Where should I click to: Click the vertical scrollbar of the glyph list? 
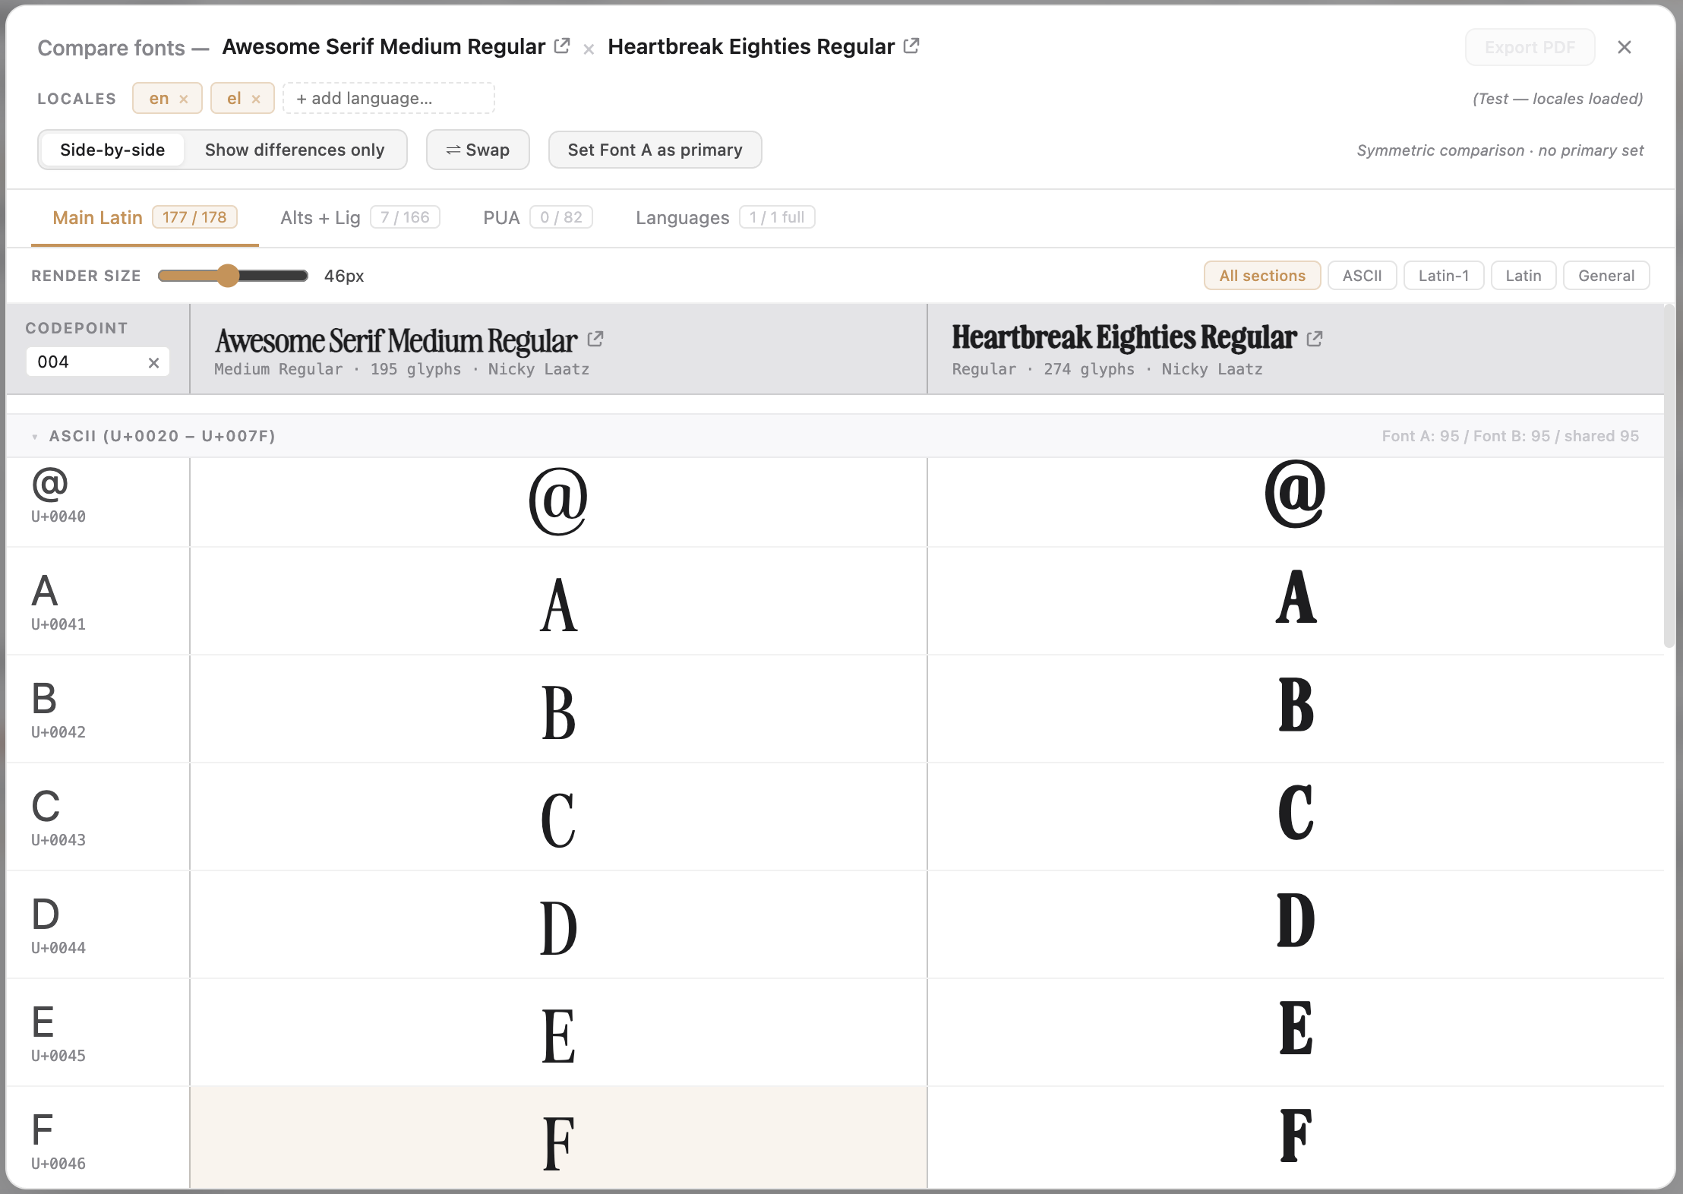pos(1669,475)
